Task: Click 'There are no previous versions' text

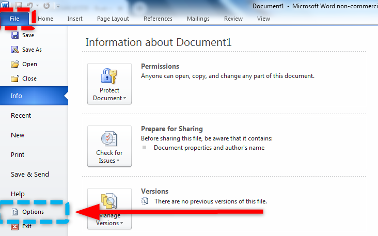Action: point(211,201)
